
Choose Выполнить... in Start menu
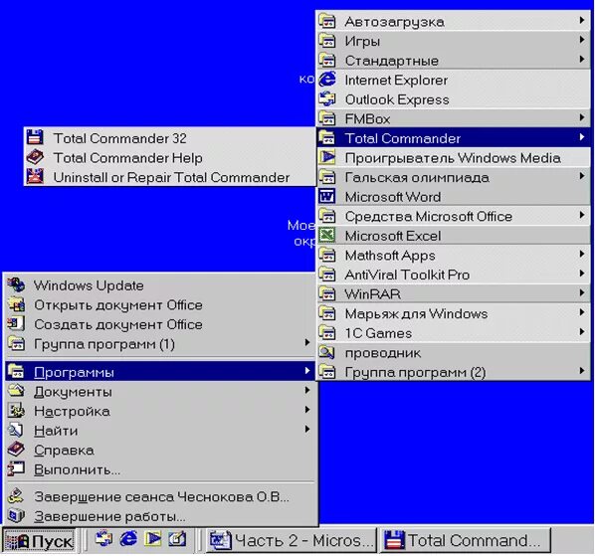pos(160,469)
